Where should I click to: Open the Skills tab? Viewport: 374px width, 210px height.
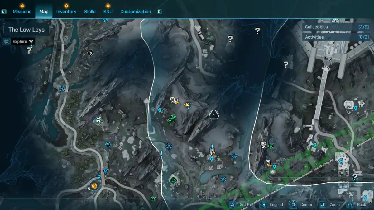click(x=90, y=12)
